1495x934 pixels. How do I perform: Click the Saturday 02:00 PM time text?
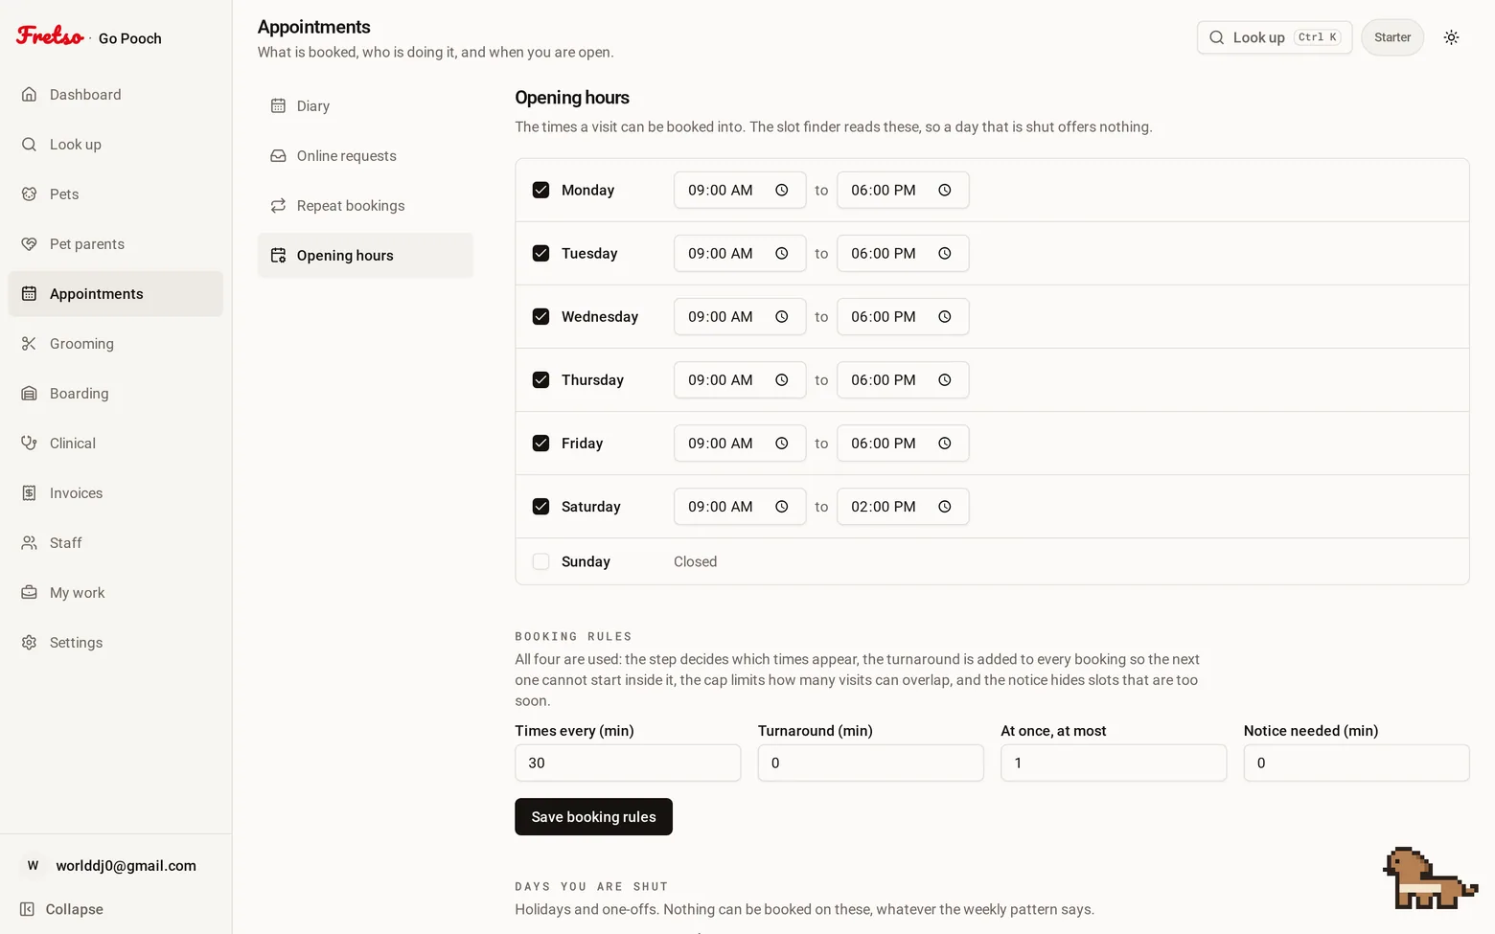(x=884, y=506)
